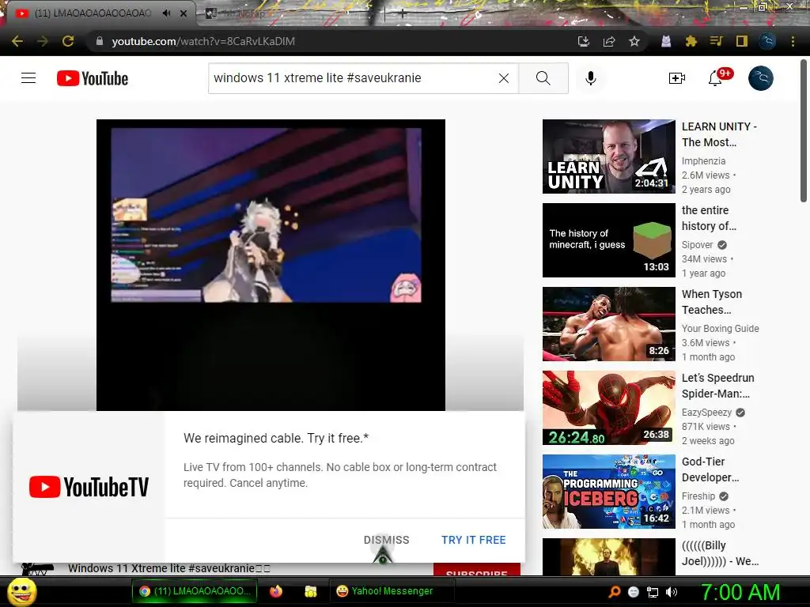Open the folder icon in taskbar
This screenshot has width=810, height=607.
point(310,591)
